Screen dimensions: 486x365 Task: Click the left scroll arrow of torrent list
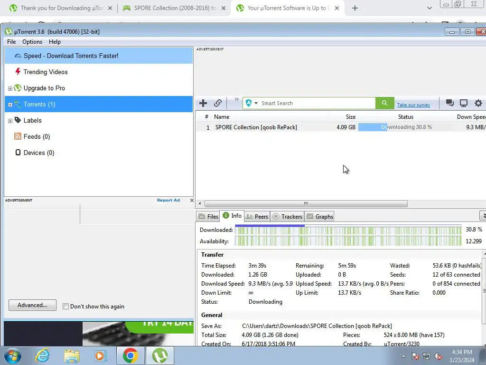[200, 203]
